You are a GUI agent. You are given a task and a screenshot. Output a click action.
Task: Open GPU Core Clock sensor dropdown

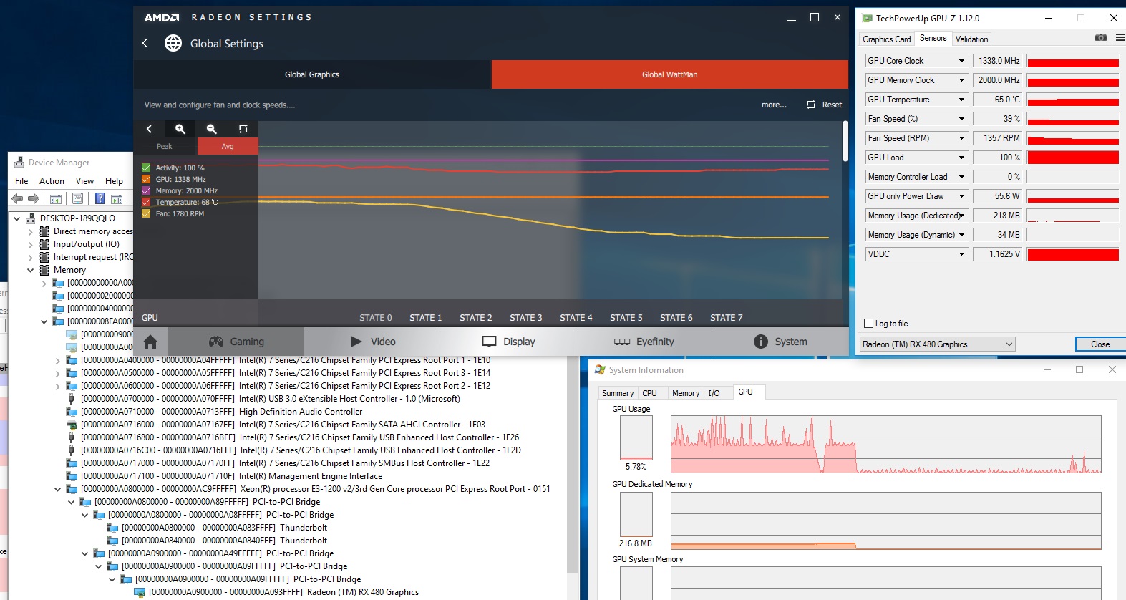point(961,61)
